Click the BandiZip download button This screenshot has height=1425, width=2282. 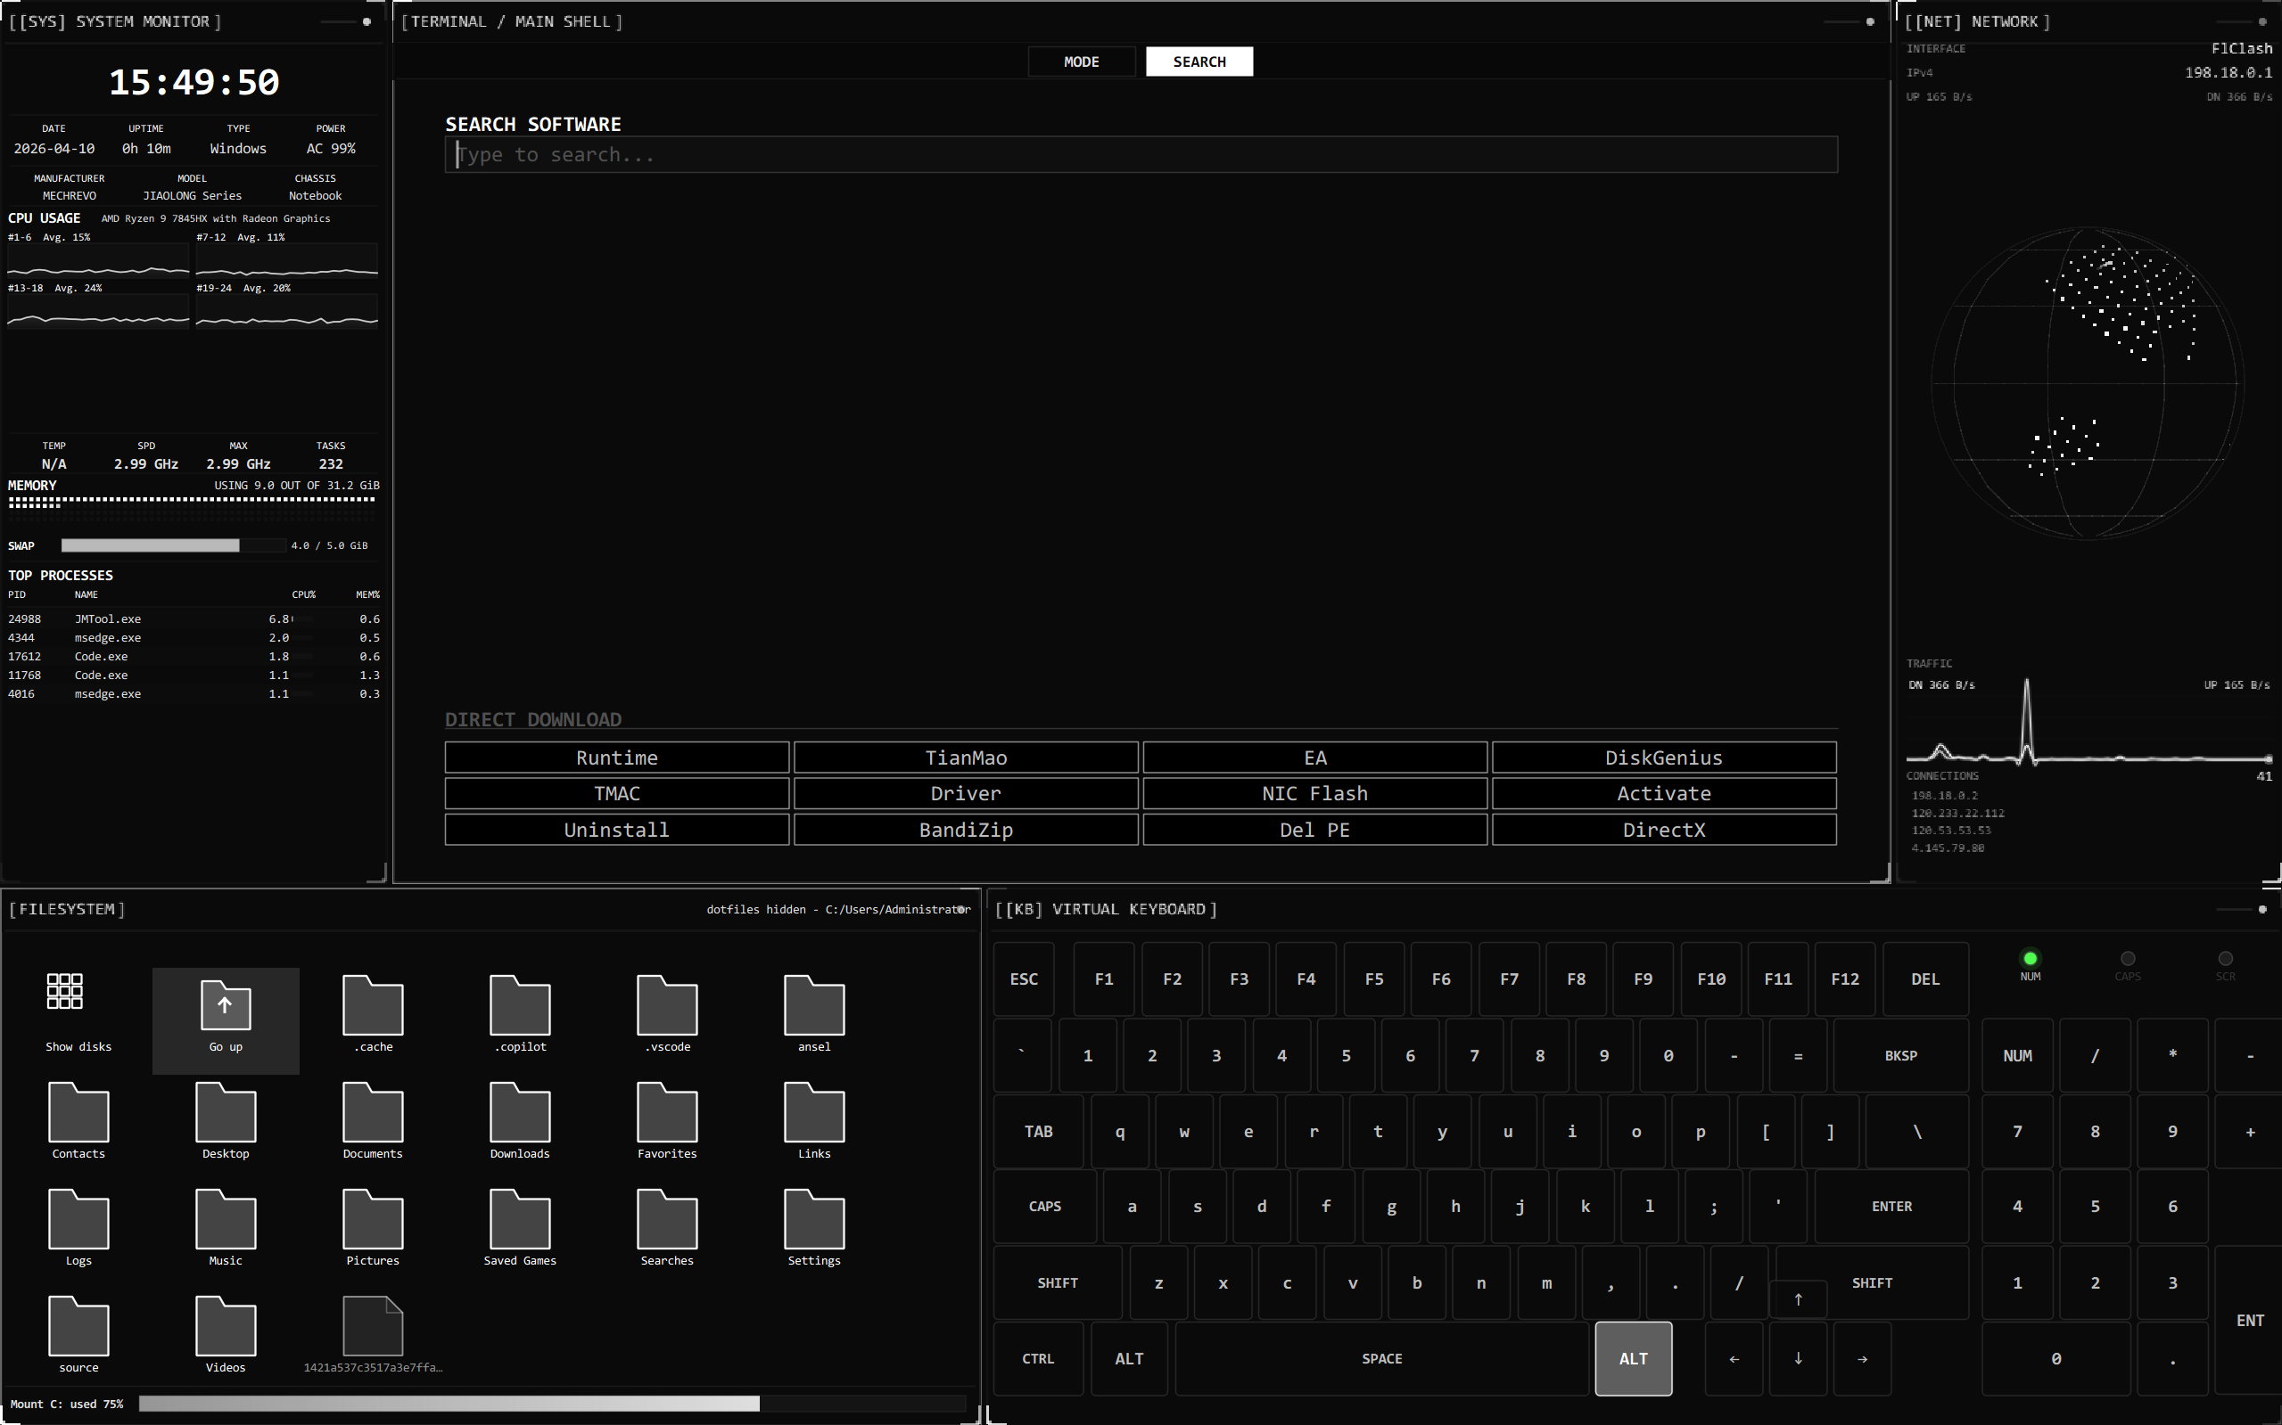click(966, 830)
